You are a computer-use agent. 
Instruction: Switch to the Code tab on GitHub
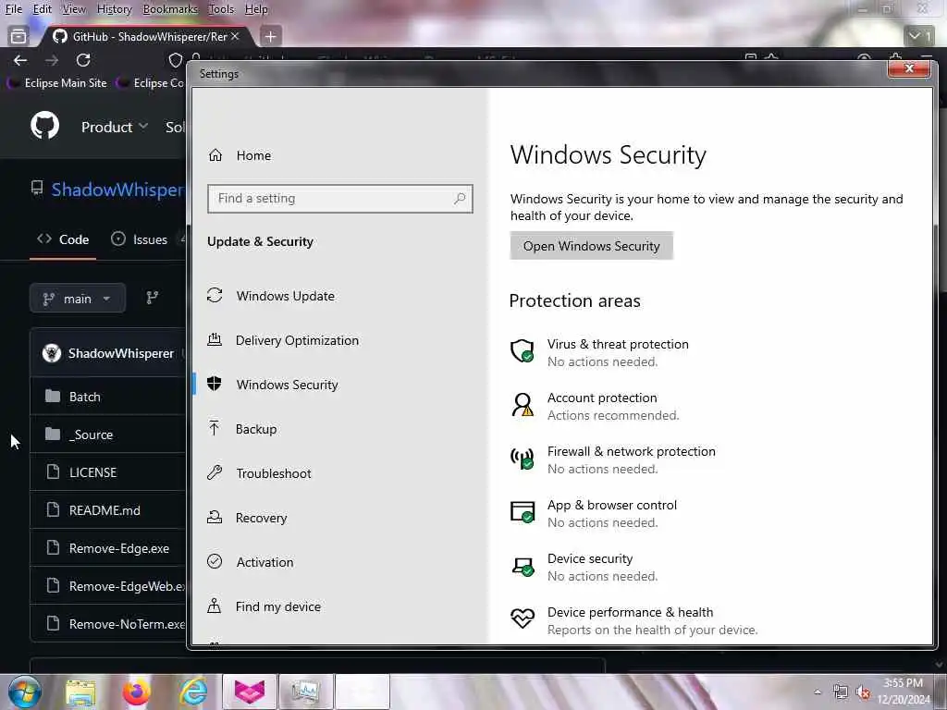63,239
